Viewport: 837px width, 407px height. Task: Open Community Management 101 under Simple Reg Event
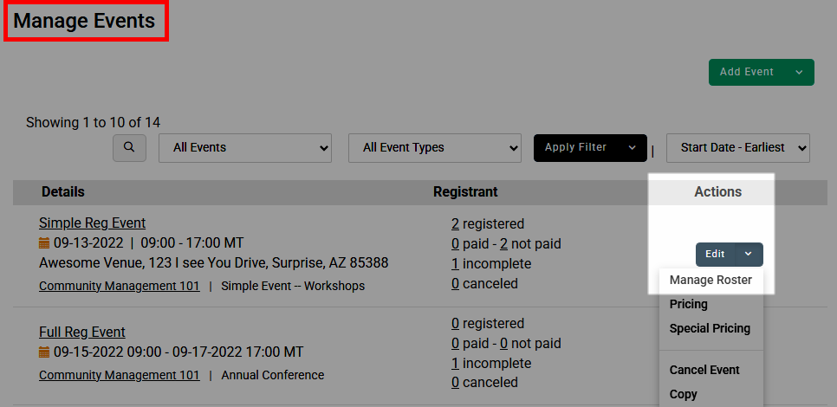point(120,286)
